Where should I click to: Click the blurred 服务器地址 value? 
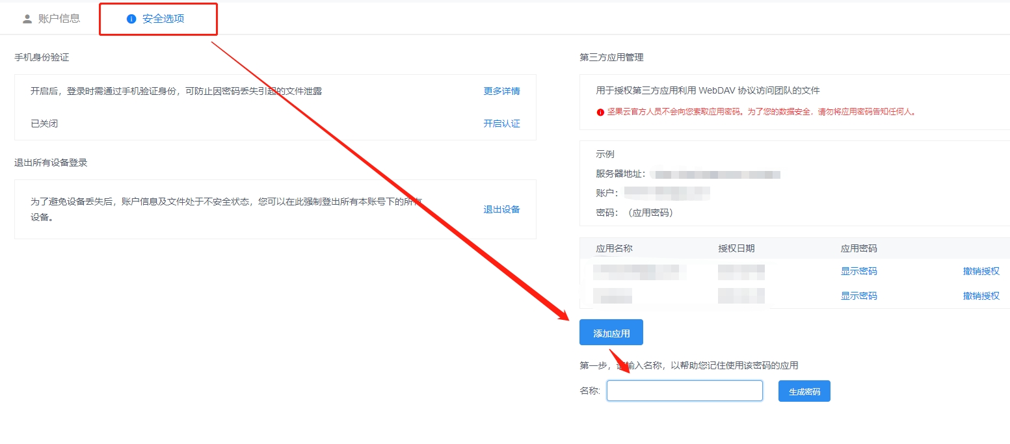[x=715, y=174]
